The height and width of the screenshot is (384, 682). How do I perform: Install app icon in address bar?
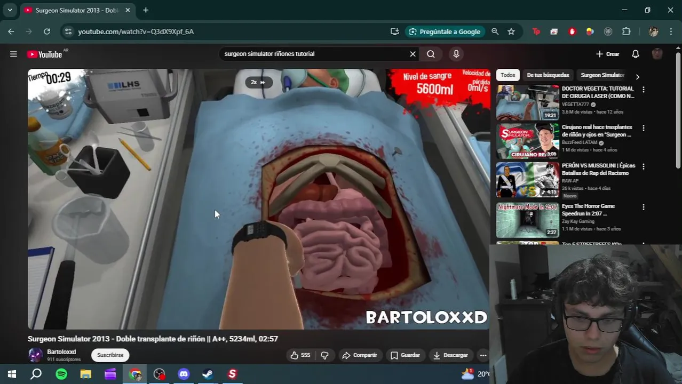(x=394, y=31)
